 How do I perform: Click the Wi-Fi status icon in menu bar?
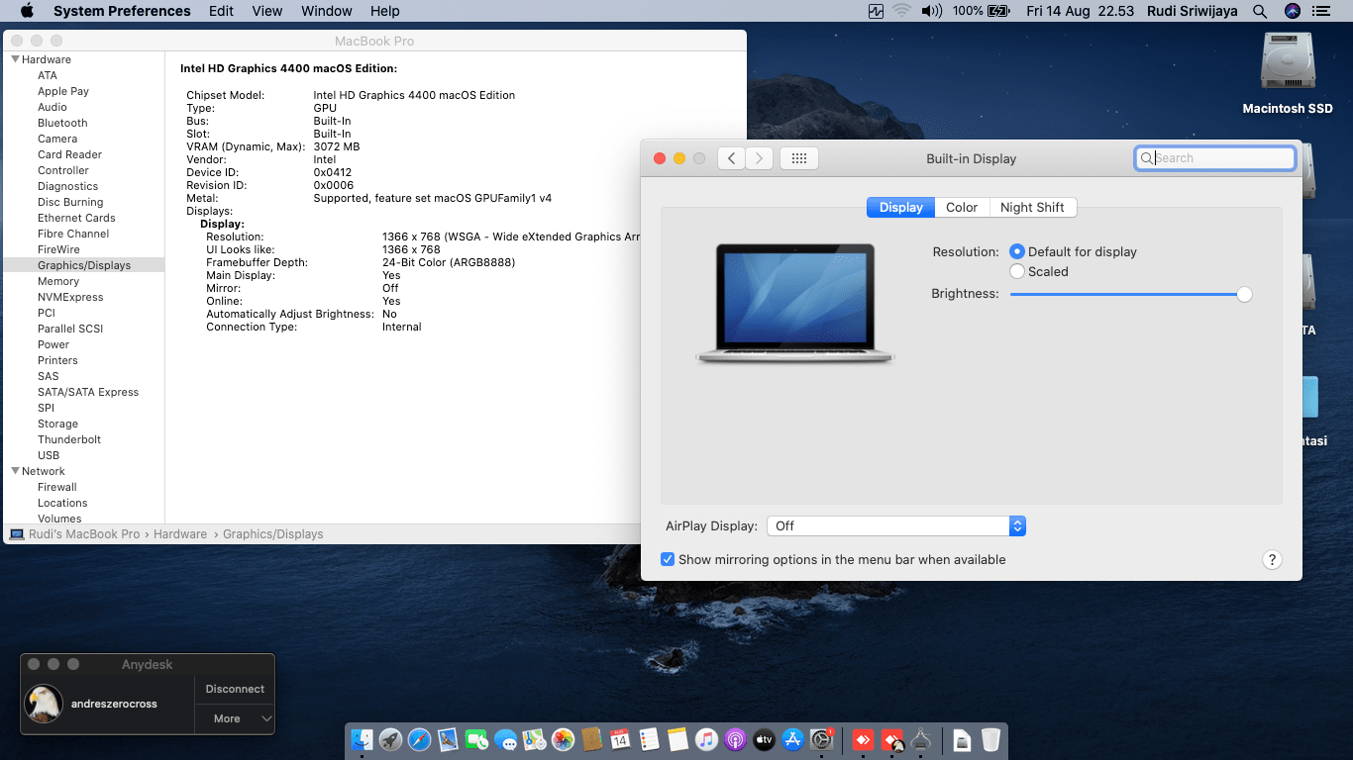pyautogui.click(x=901, y=11)
